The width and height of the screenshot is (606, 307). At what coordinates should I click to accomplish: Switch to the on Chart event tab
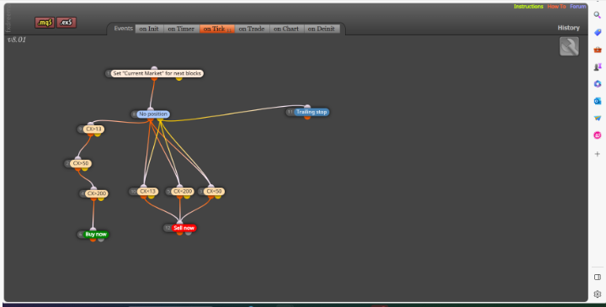286,29
